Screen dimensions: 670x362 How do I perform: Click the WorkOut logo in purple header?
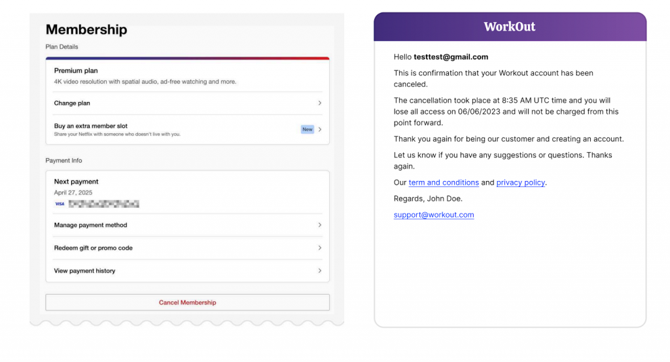(509, 27)
